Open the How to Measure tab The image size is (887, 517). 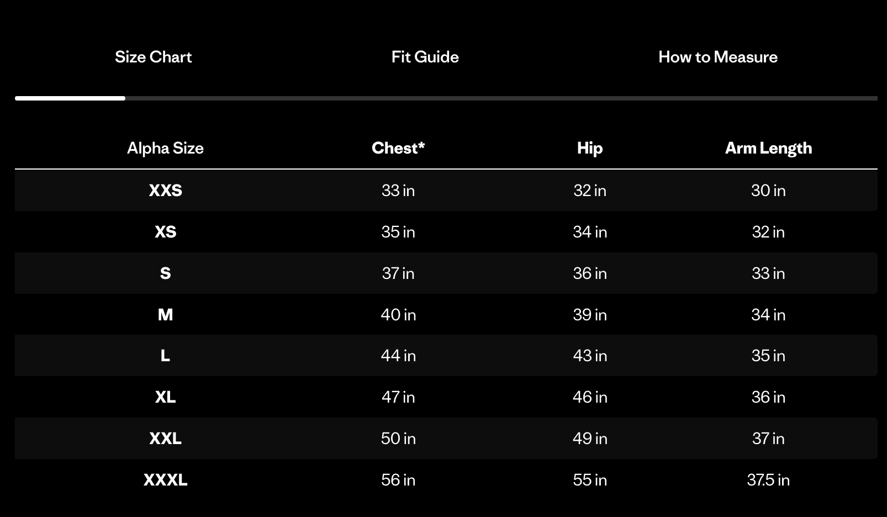tap(717, 57)
